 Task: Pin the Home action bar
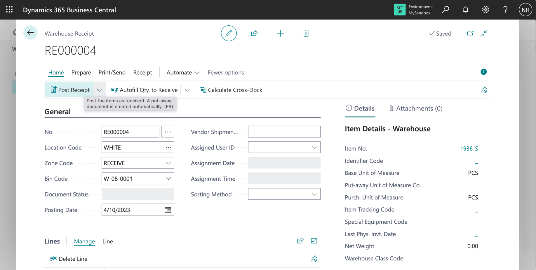(x=484, y=90)
